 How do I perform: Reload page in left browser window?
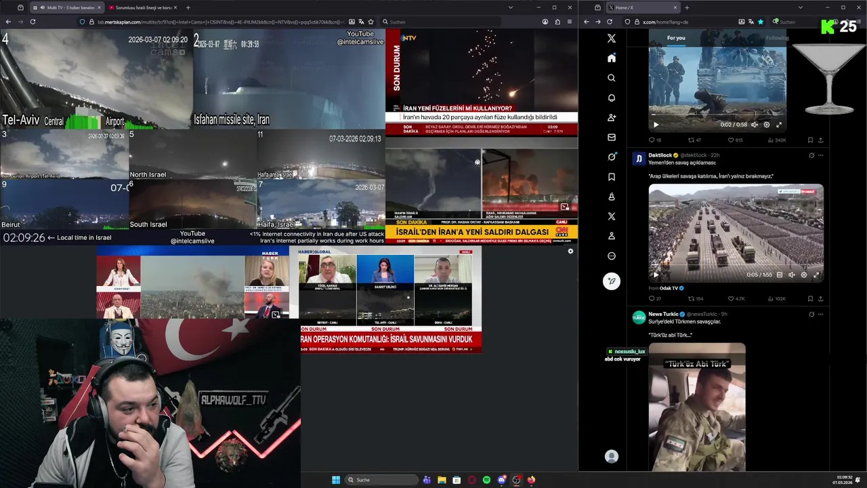click(x=33, y=22)
